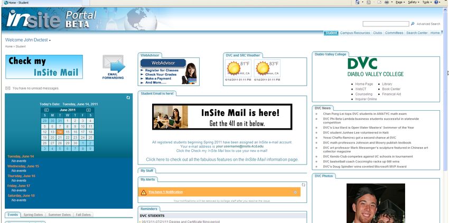Open DVC Kendo Club tournament news
Image resolution: width=449 pixels, height=223 pixels.
coord(368,157)
